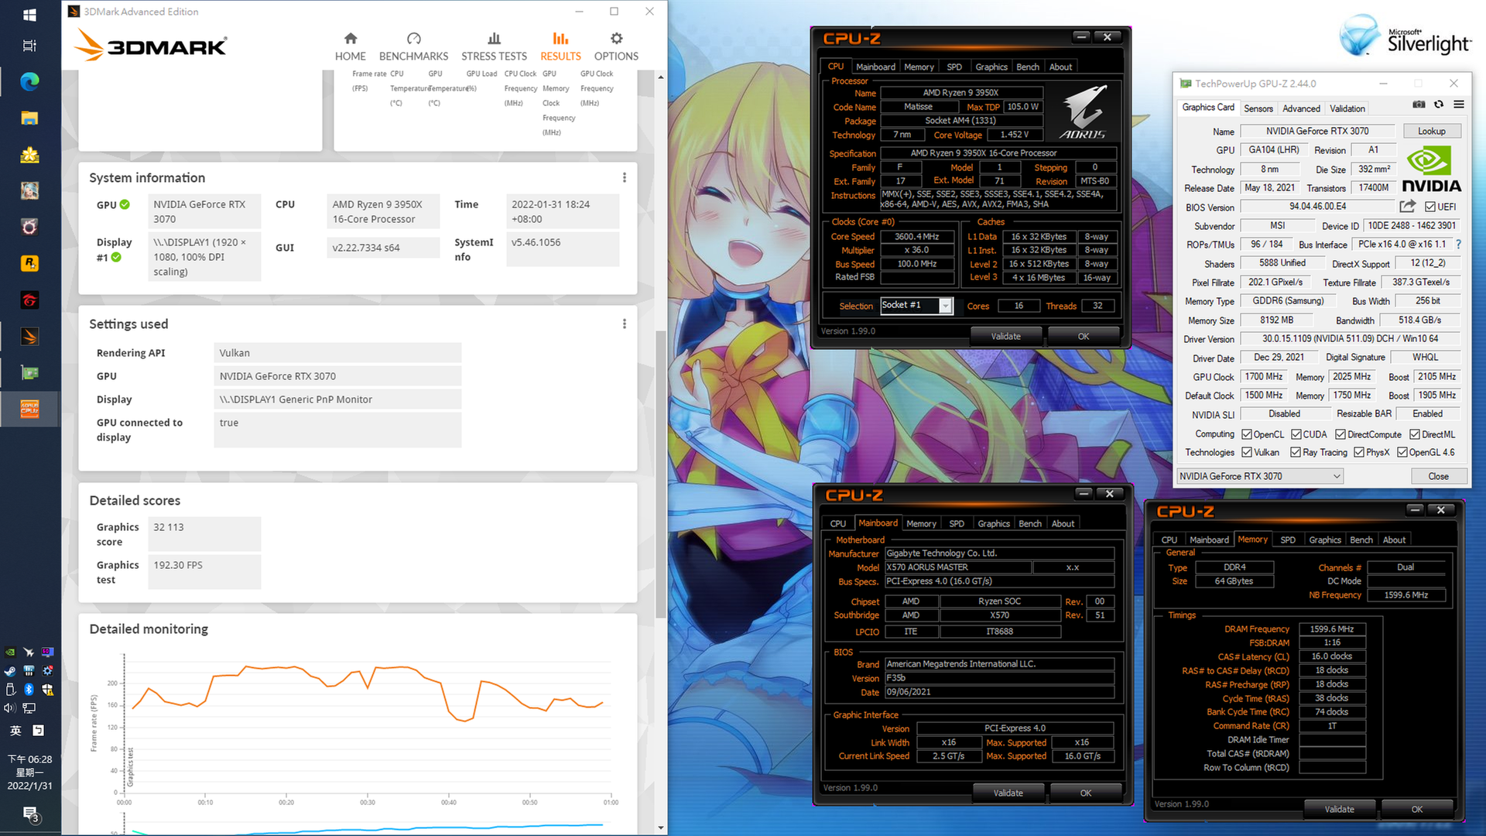1486x836 pixels.
Task: Click the GPU-Z refresh icon
Action: point(1439,104)
